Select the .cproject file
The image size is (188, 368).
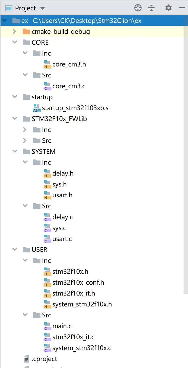[x=40, y=359]
